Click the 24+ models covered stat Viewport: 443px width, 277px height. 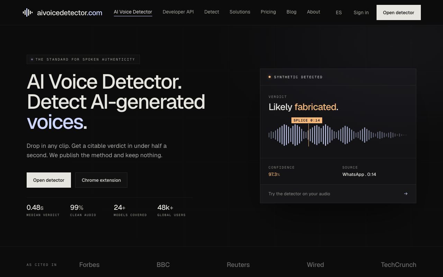tap(130, 210)
